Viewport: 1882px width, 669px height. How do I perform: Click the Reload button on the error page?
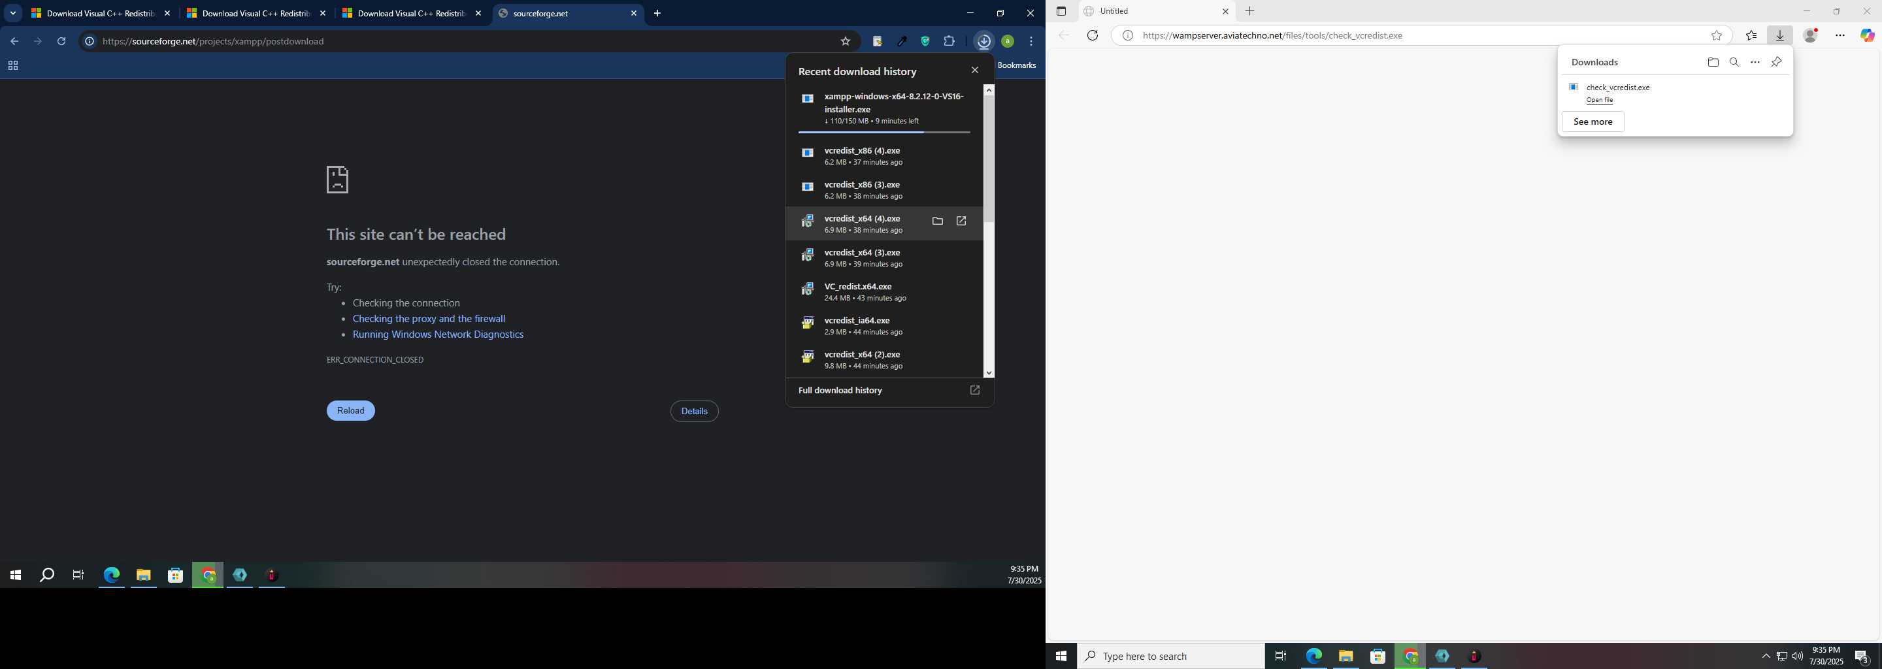[351, 410]
